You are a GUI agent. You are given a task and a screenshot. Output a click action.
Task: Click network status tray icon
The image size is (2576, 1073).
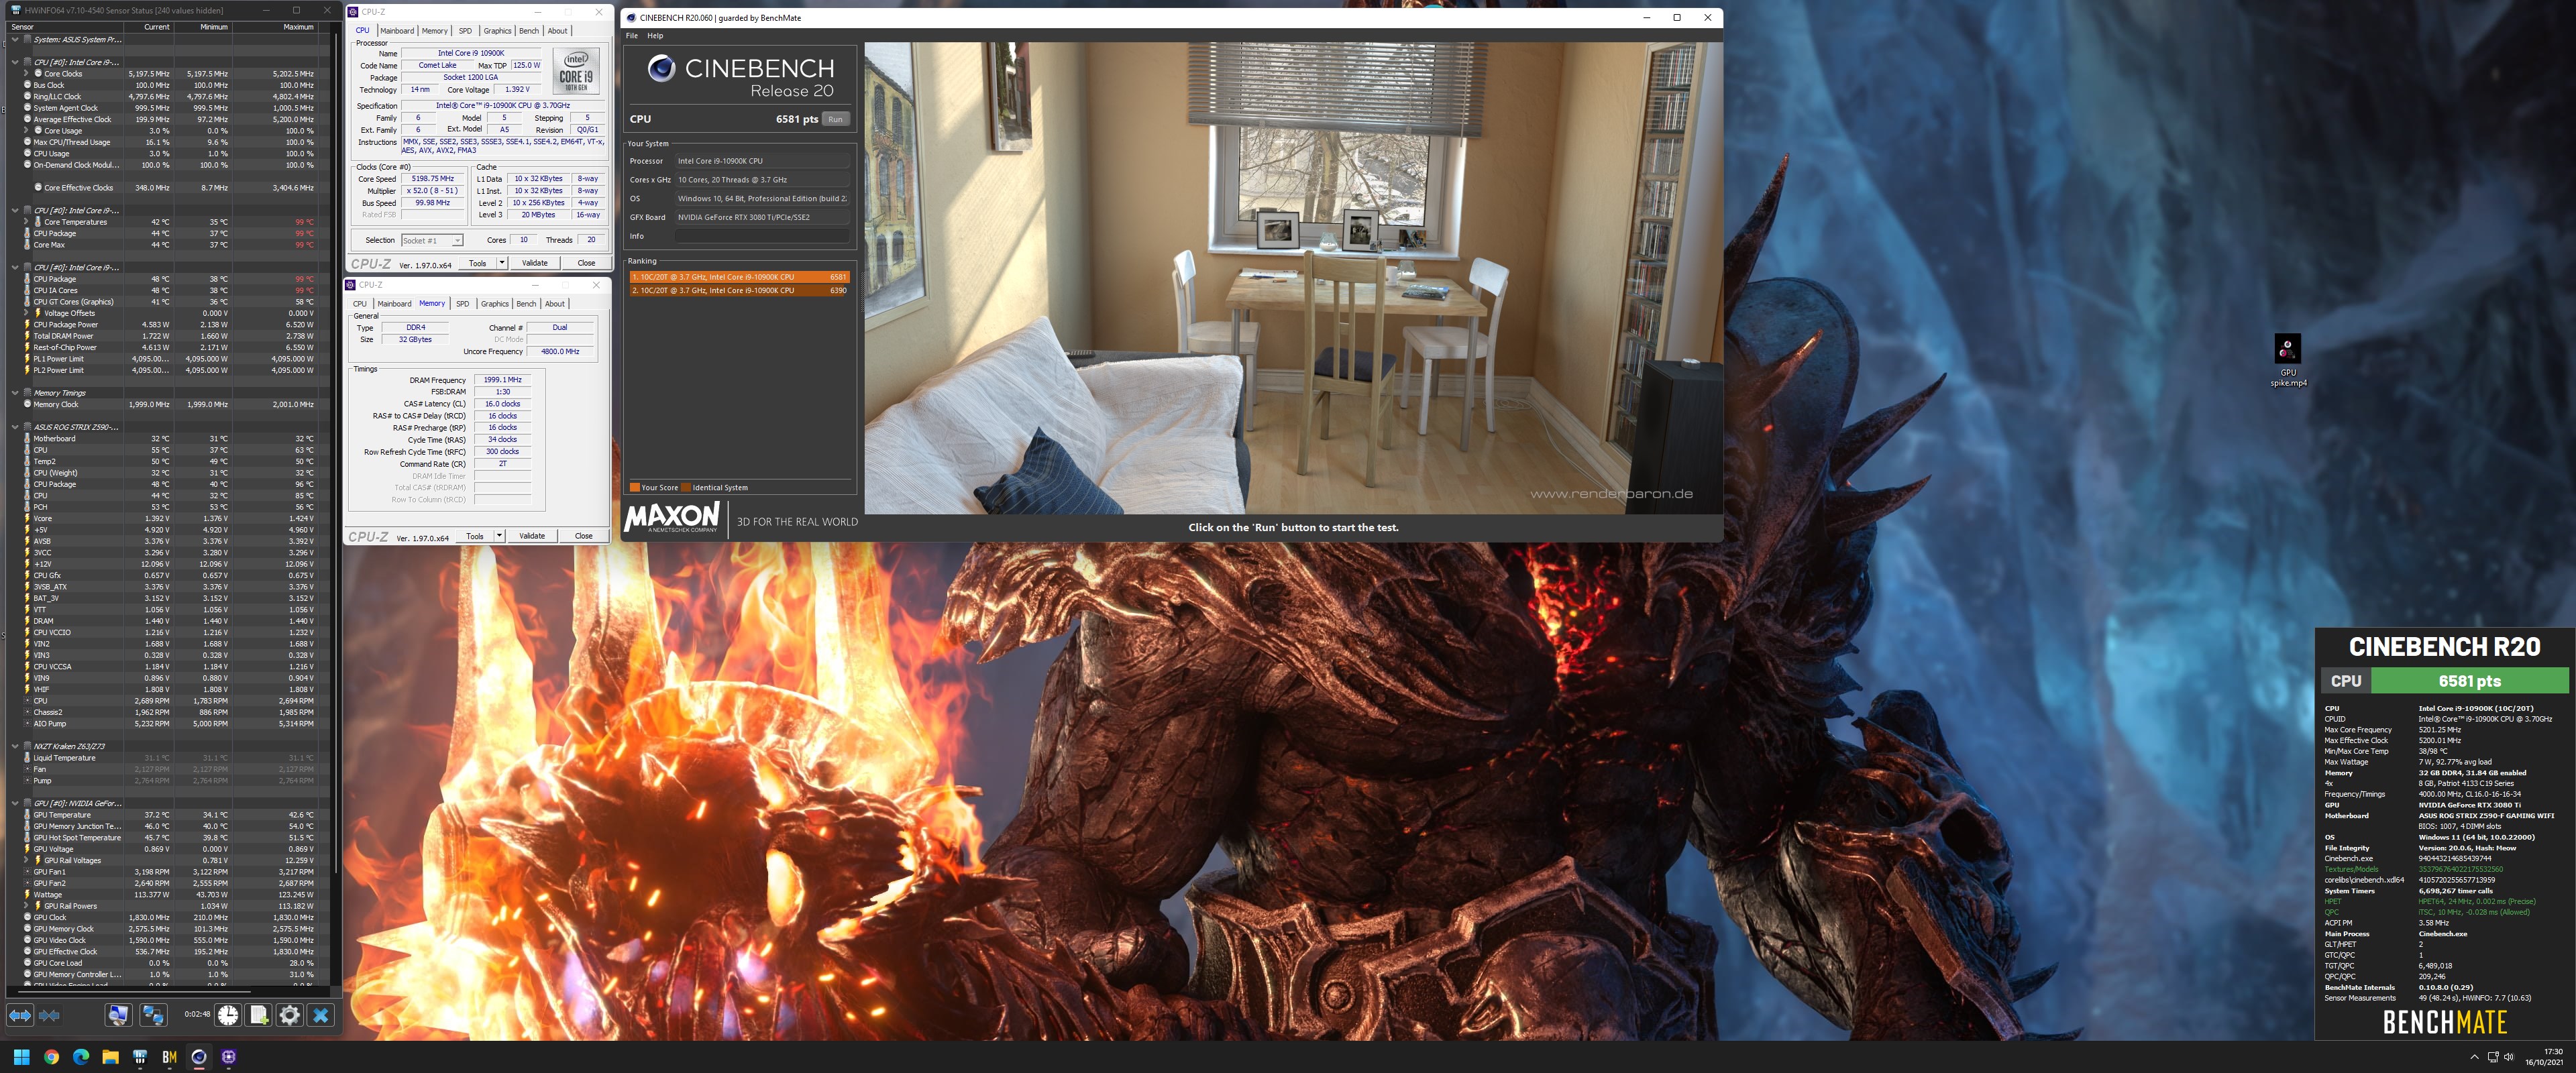tap(2493, 1057)
